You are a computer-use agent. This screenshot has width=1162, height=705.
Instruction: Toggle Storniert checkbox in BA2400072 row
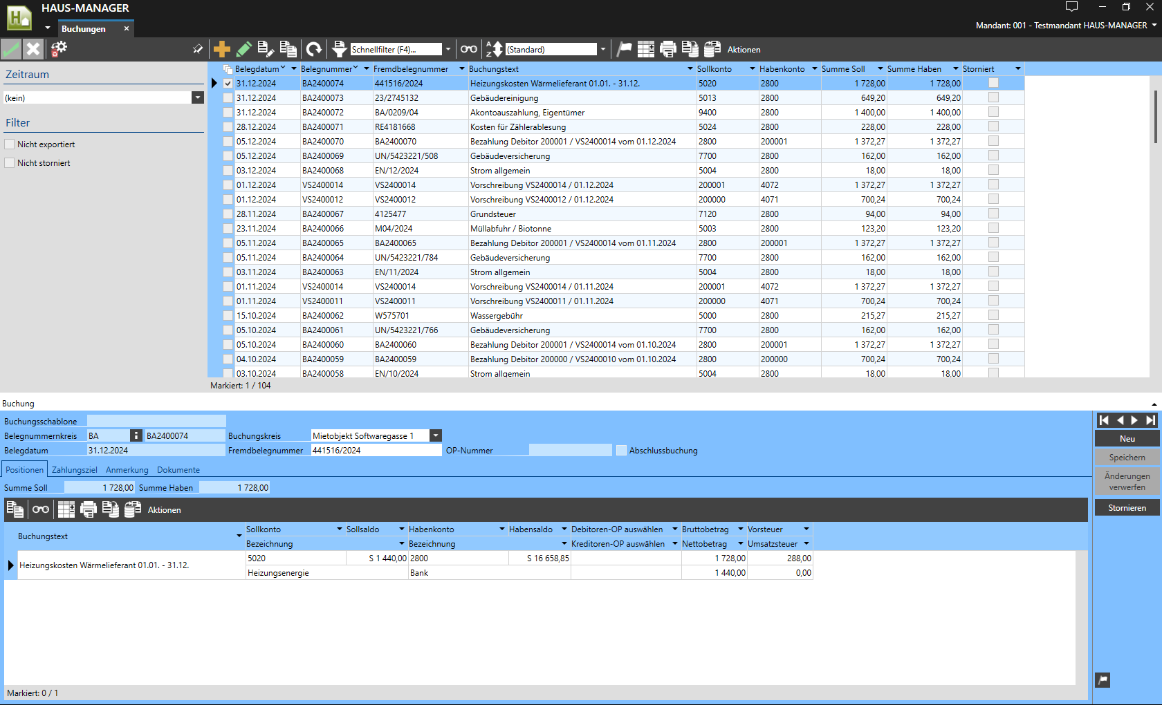tap(993, 112)
